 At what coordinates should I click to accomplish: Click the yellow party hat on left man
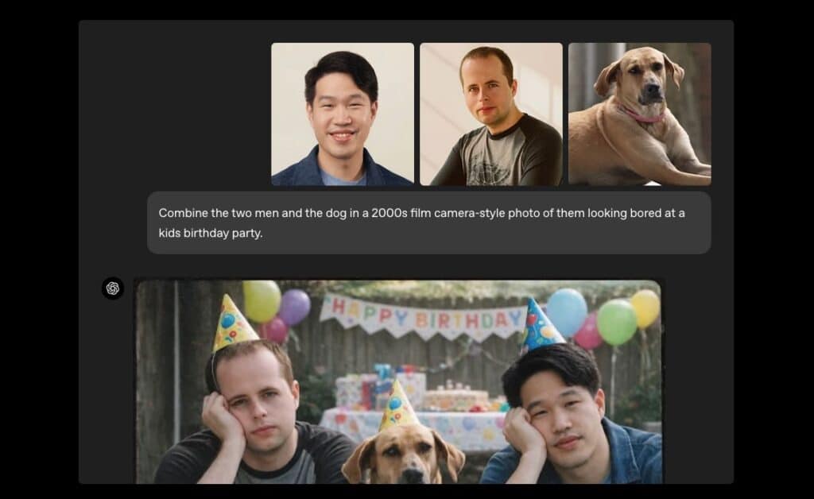[x=233, y=323]
